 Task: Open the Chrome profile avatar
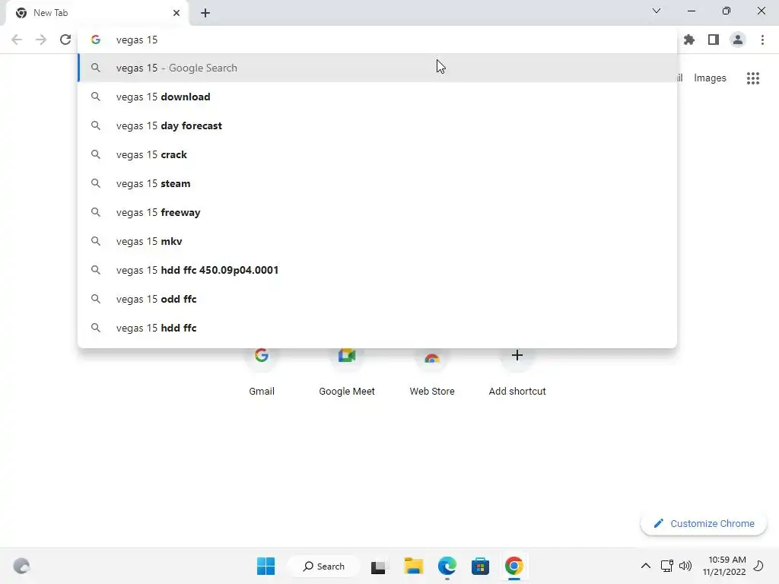(738, 40)
